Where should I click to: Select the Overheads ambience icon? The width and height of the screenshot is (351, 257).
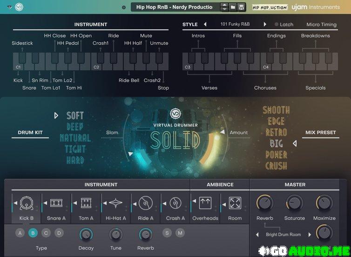pos(205,203)
